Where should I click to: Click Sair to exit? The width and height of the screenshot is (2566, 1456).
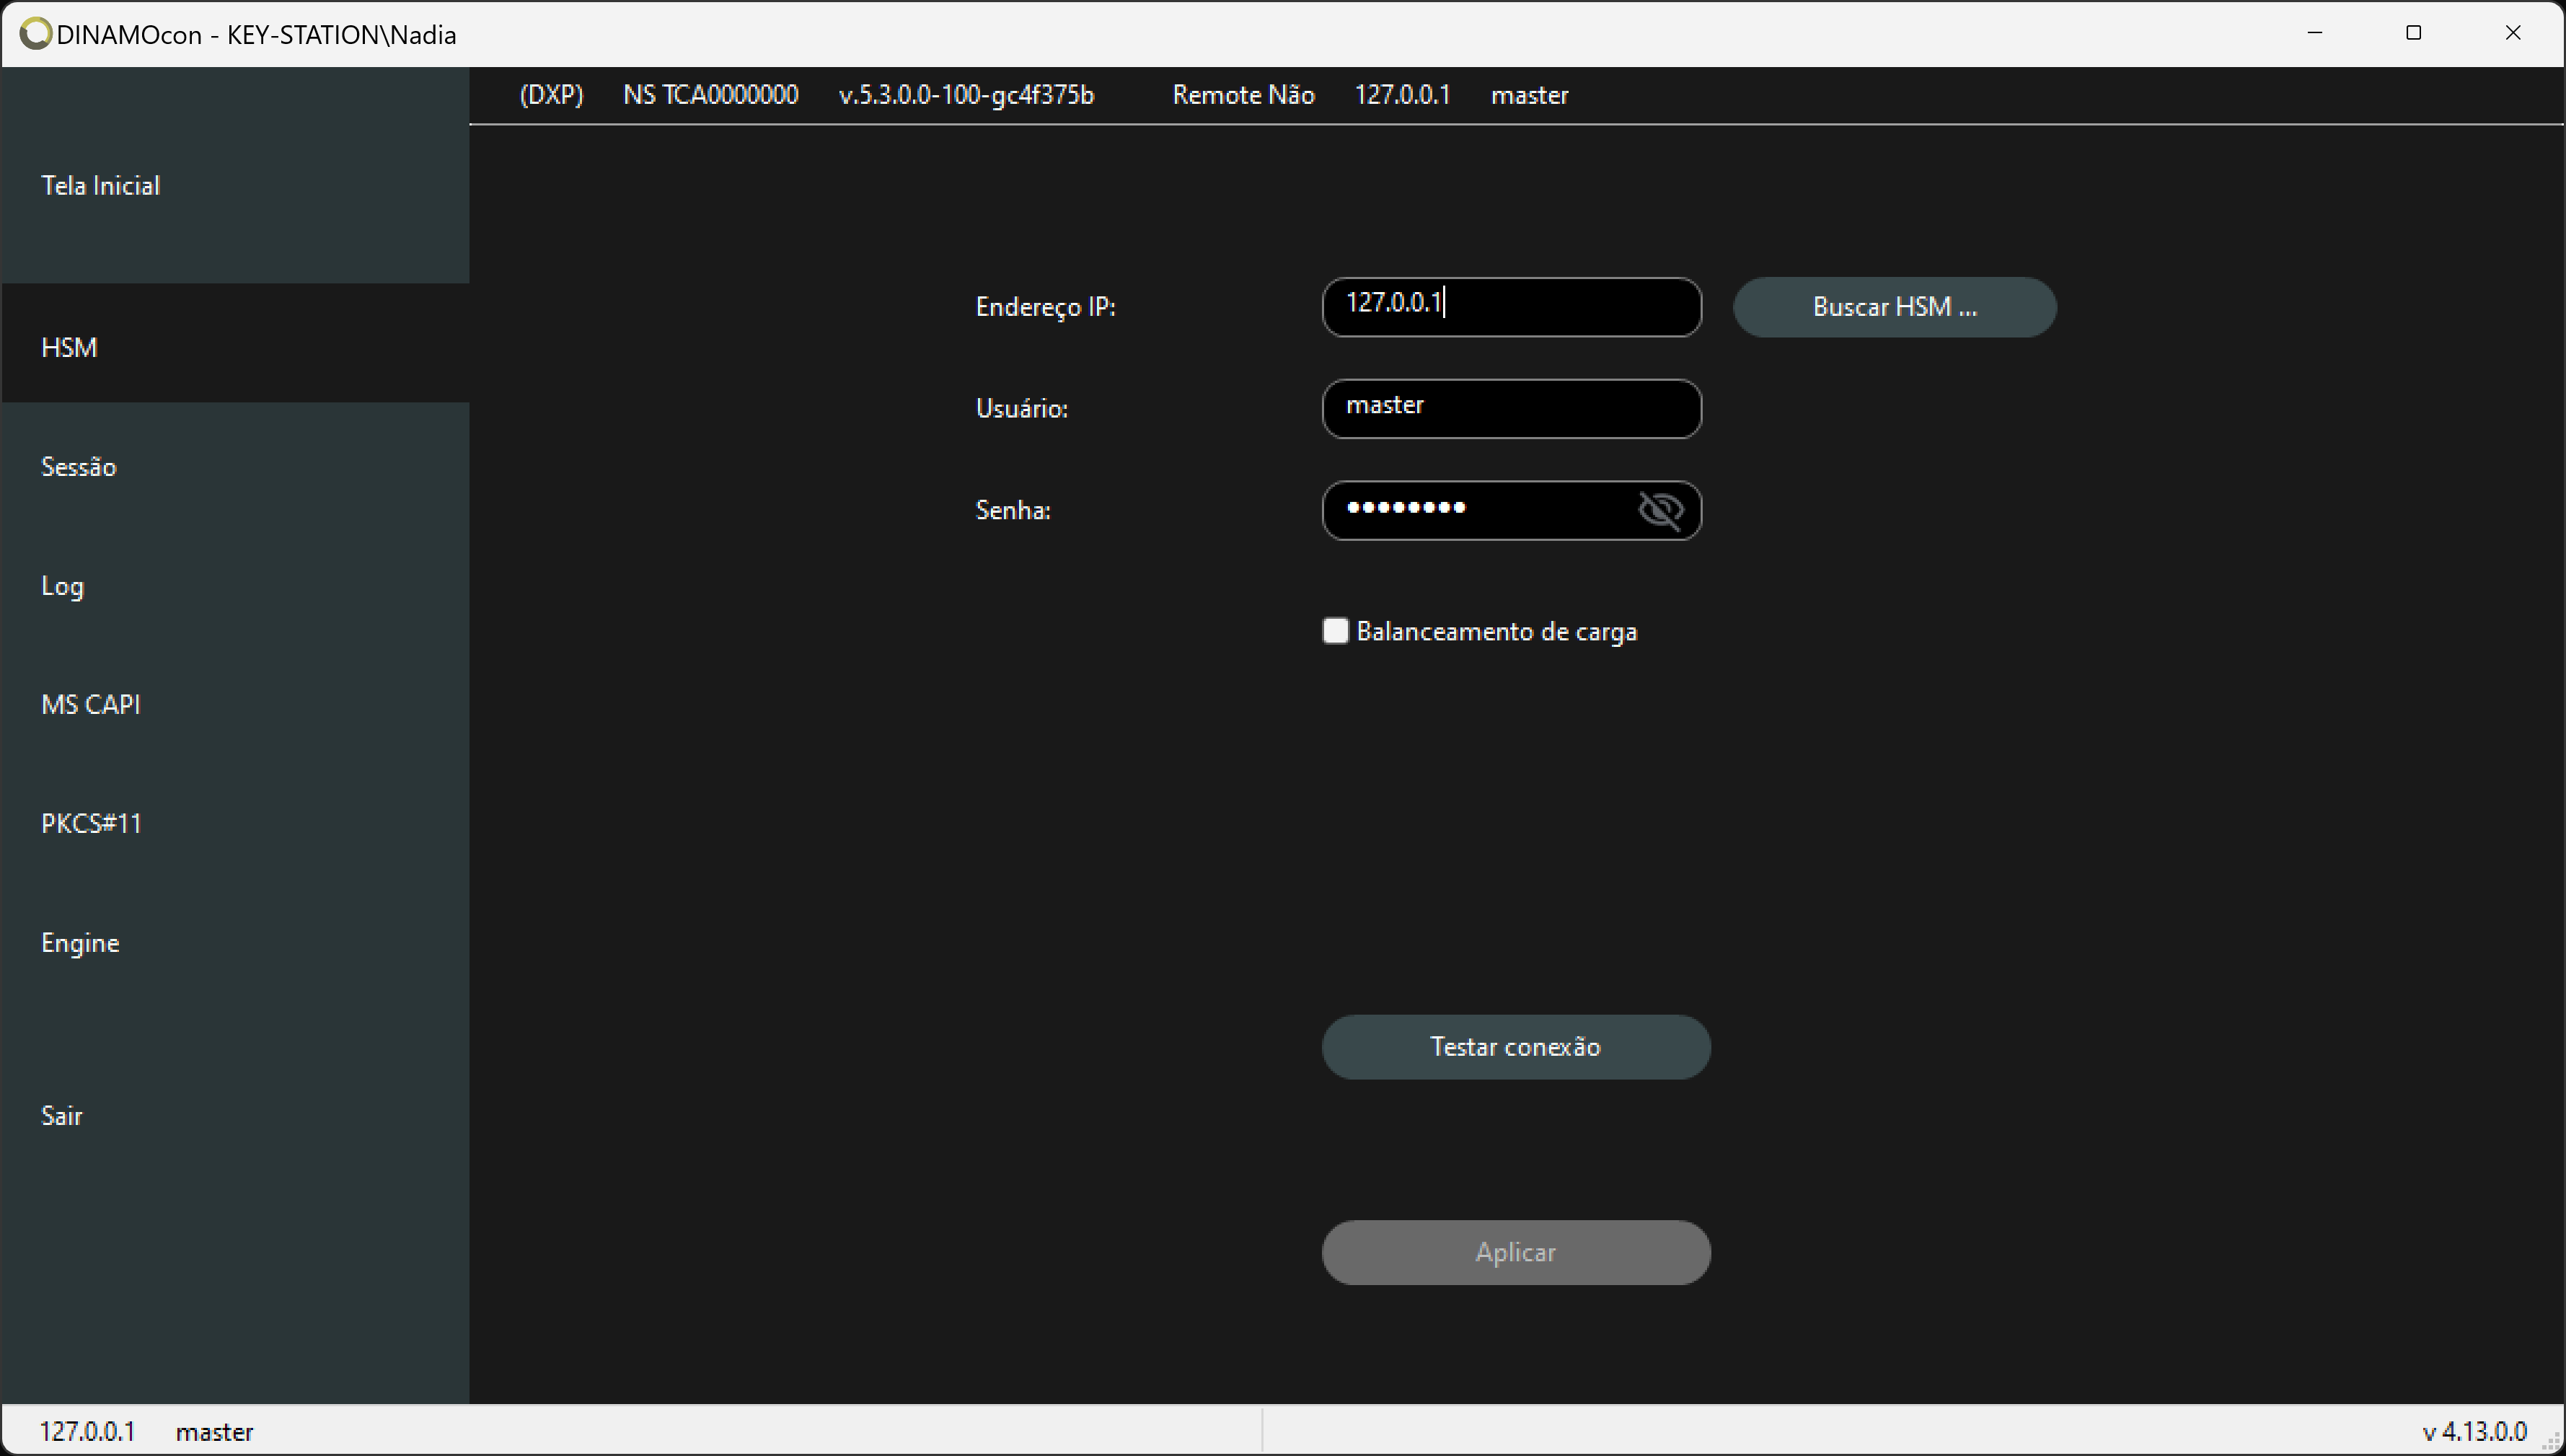pos(236,1115)
